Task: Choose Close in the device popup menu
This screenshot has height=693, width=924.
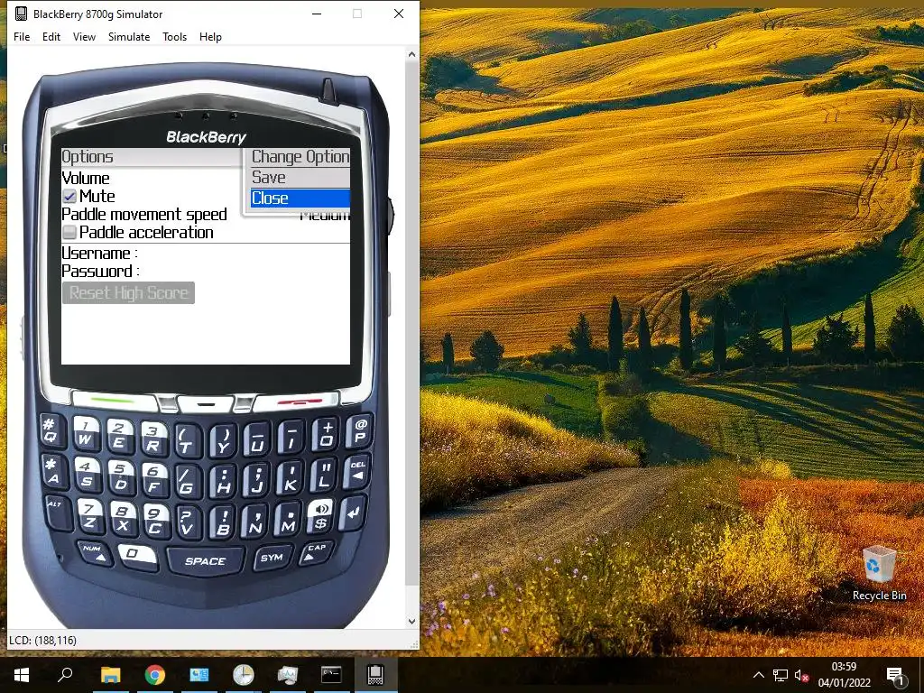Action: pyautogui.click(x=300, y=198)
